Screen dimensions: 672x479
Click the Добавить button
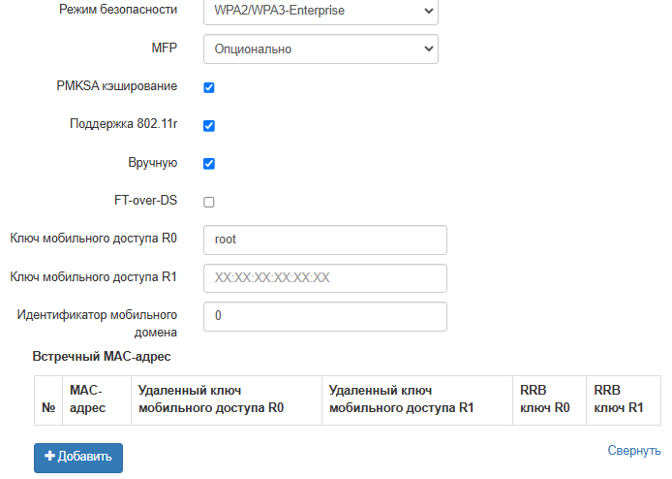click(78, 458)
